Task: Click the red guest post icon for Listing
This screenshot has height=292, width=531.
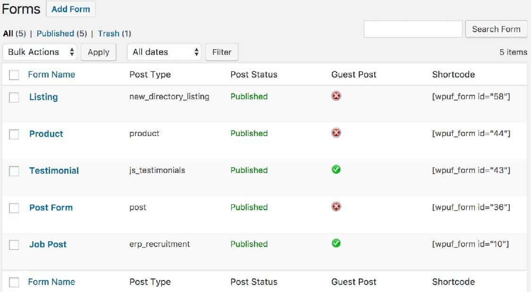Action: pos(336,96)
